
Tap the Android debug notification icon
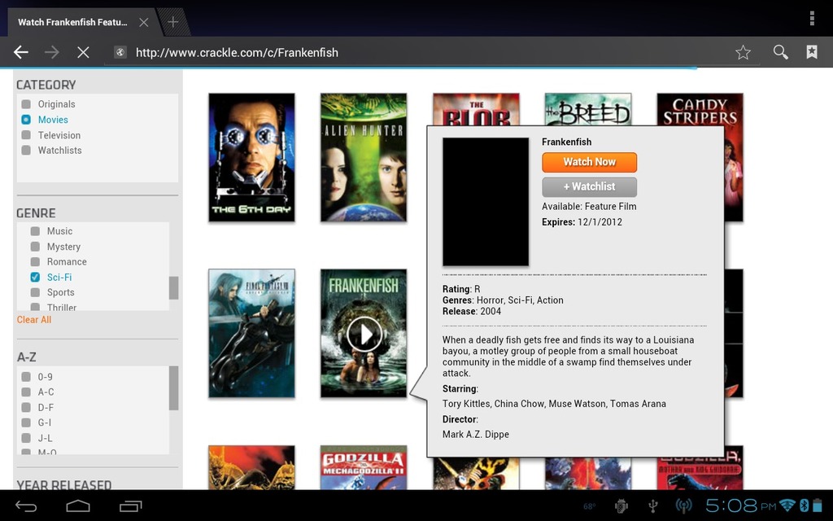621,506
